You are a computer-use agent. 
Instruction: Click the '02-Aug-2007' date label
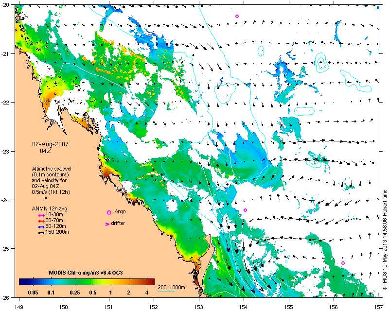coord(51,144)
